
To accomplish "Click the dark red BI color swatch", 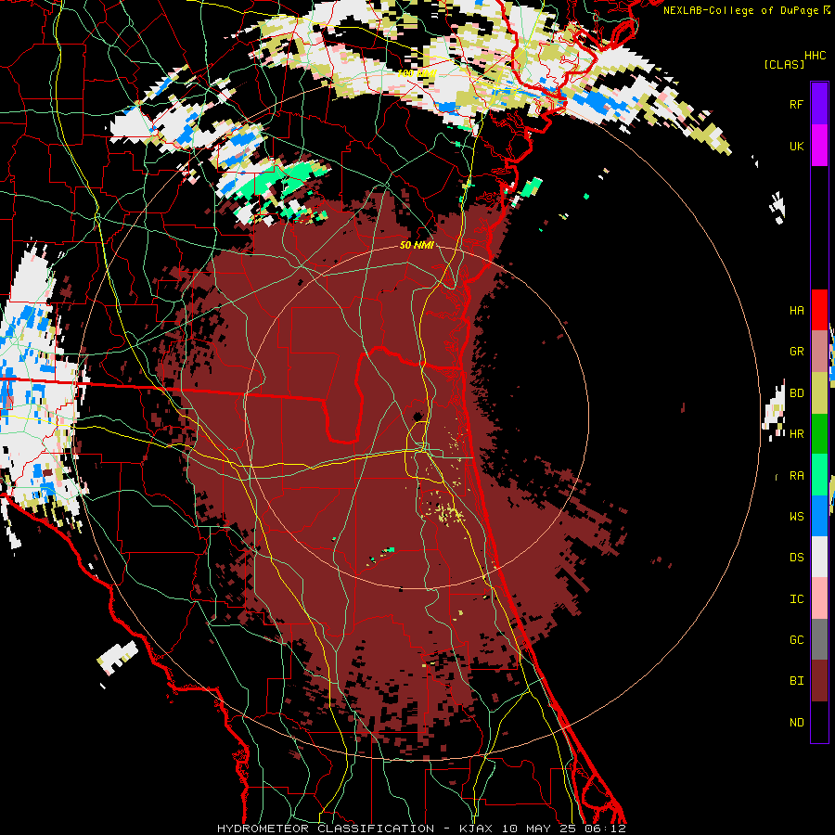I will coord(819,681).
